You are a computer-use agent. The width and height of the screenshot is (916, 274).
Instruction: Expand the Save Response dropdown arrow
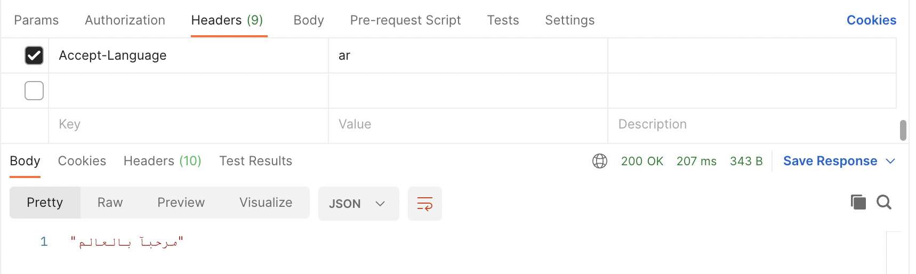pos(890,161)
